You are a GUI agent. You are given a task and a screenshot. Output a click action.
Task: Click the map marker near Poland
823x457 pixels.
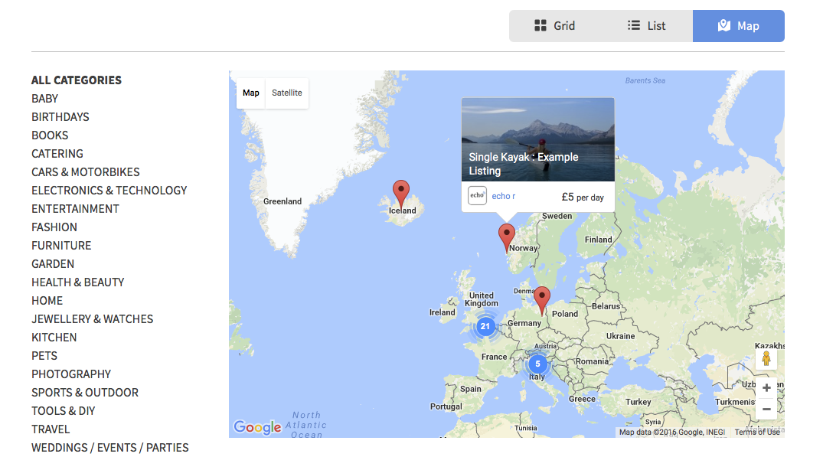pyautogui.click(x=542, y=301)
